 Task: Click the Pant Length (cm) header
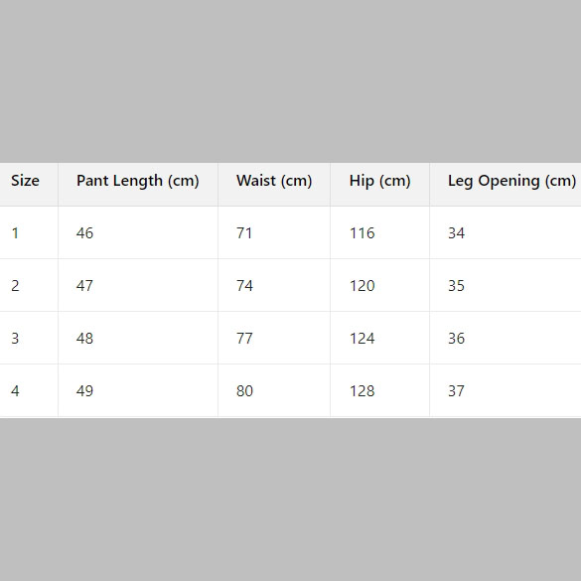click(x=138, y=181)
